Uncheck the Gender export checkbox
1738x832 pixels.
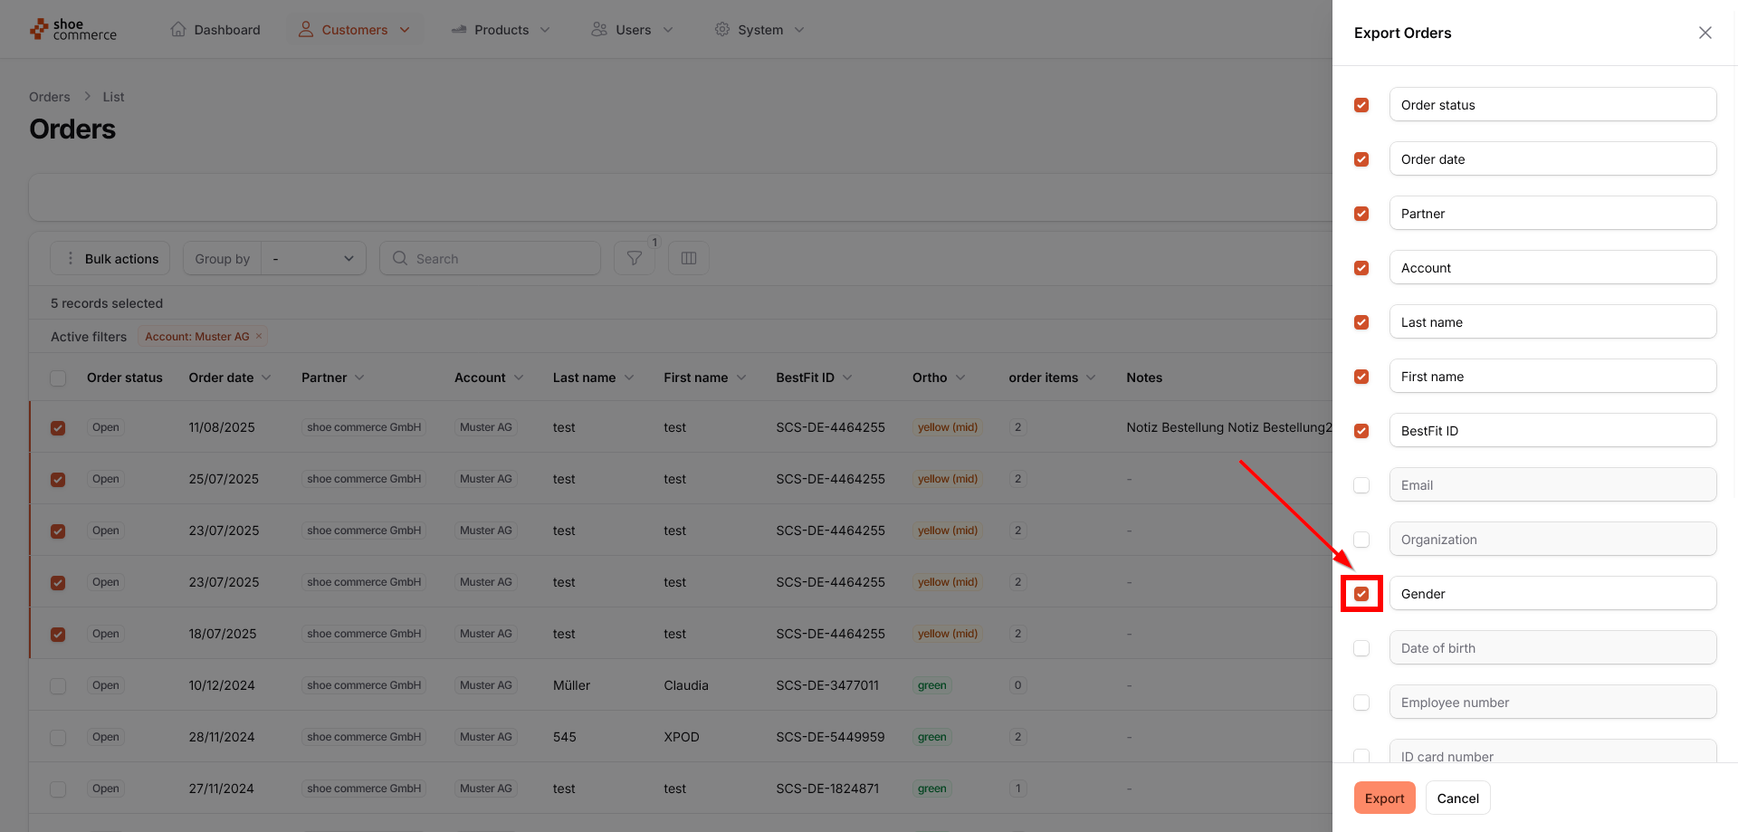[x=1361, y=594]
